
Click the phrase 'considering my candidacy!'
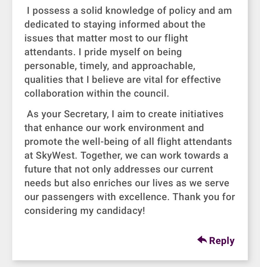point(84,211)
